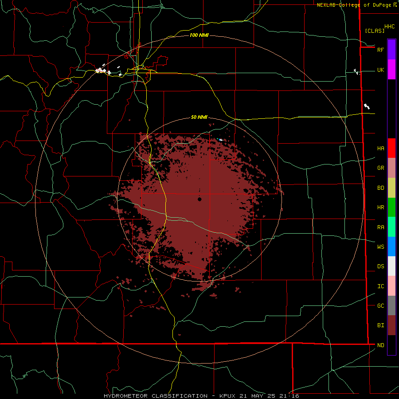Click the DS white legend swatch
Viewport: 399px width, 399px height.
point(391,266)
